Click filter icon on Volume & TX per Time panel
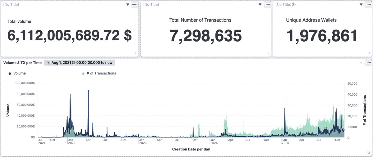The height and width of the screenshot is (157, 373). coord(361,63)
